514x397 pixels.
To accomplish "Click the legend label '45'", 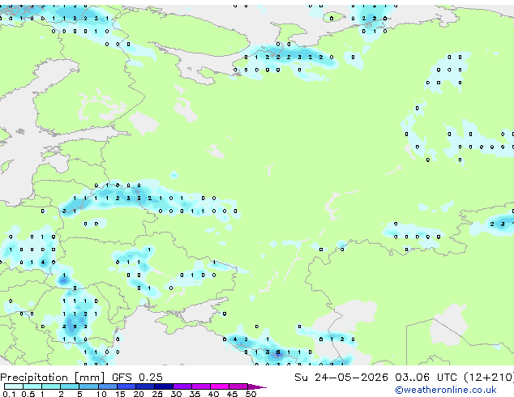I will [232, 394].
